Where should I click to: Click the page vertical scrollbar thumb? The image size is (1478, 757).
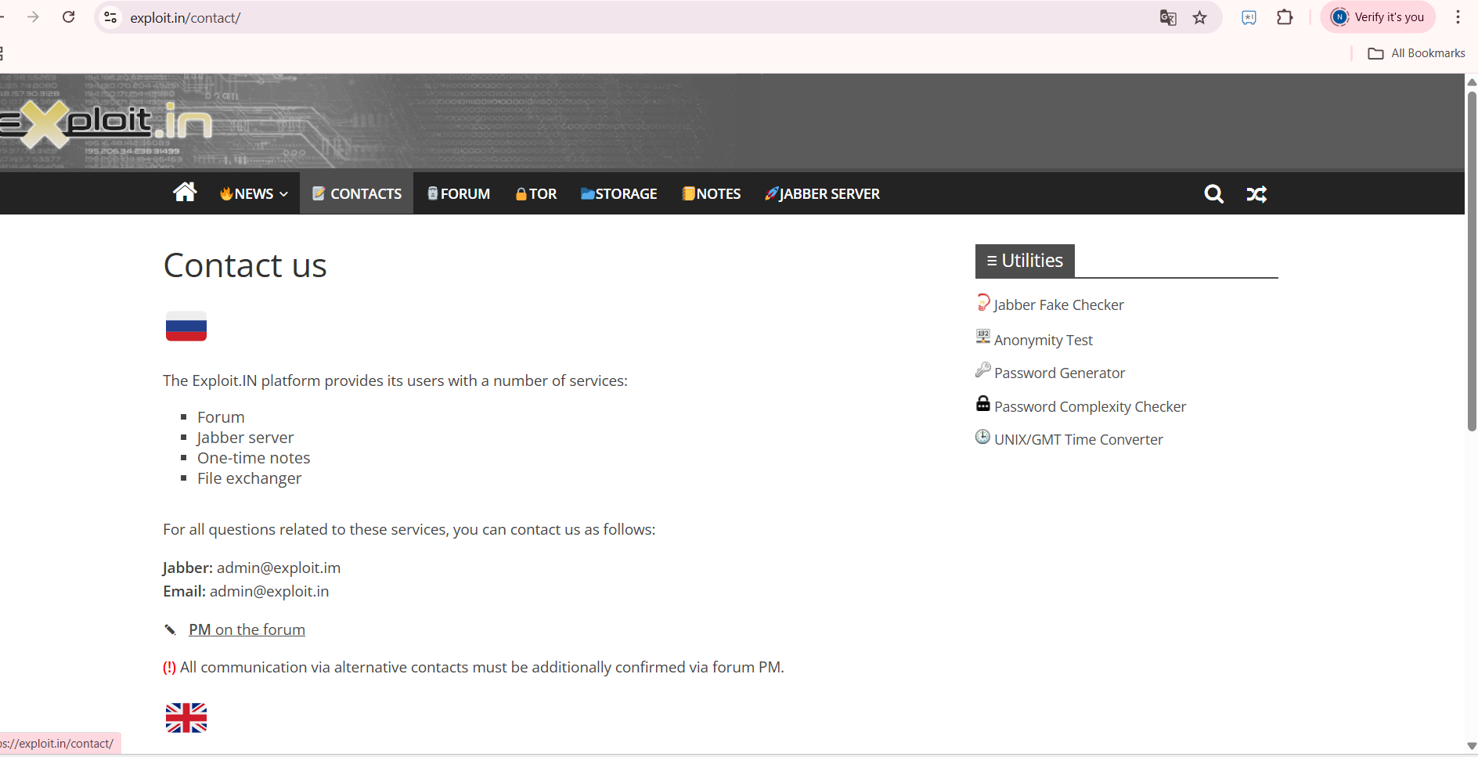[x=1472, y=261]
